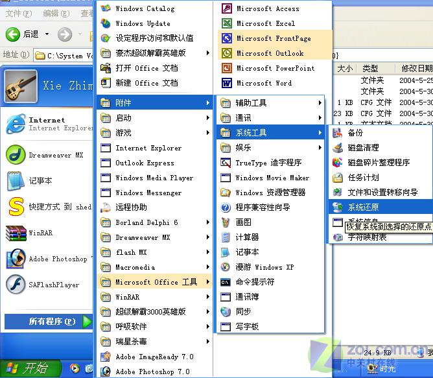Open 文件和设置转移向导 wizard

(380, 193)
